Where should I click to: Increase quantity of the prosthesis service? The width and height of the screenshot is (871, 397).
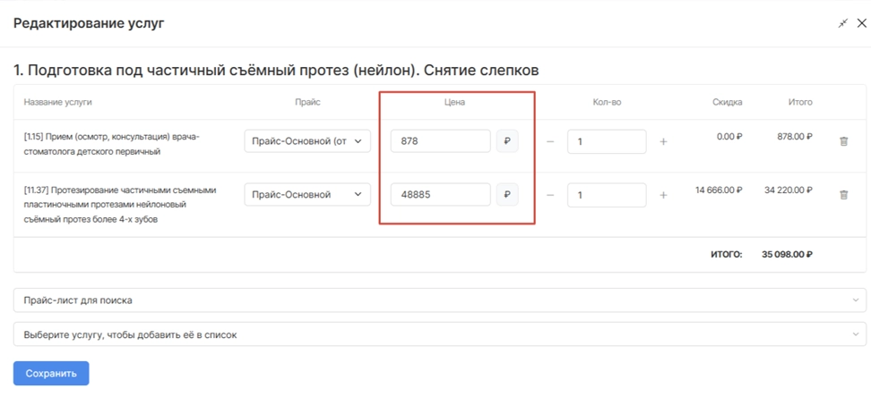(663, 195)
